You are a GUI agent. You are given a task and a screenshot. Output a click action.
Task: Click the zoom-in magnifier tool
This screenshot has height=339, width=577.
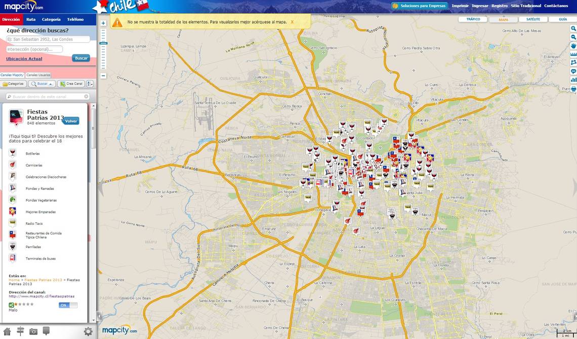click(573, 29)
